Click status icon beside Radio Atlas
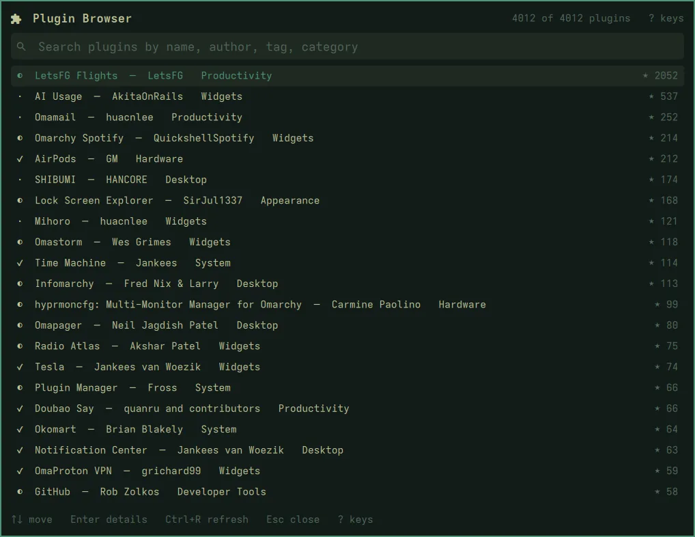 click(20, 346)
